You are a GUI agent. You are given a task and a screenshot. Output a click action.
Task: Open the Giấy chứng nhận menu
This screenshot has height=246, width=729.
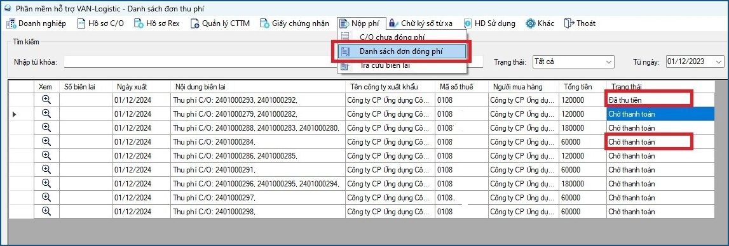click(x=295, y=23)
